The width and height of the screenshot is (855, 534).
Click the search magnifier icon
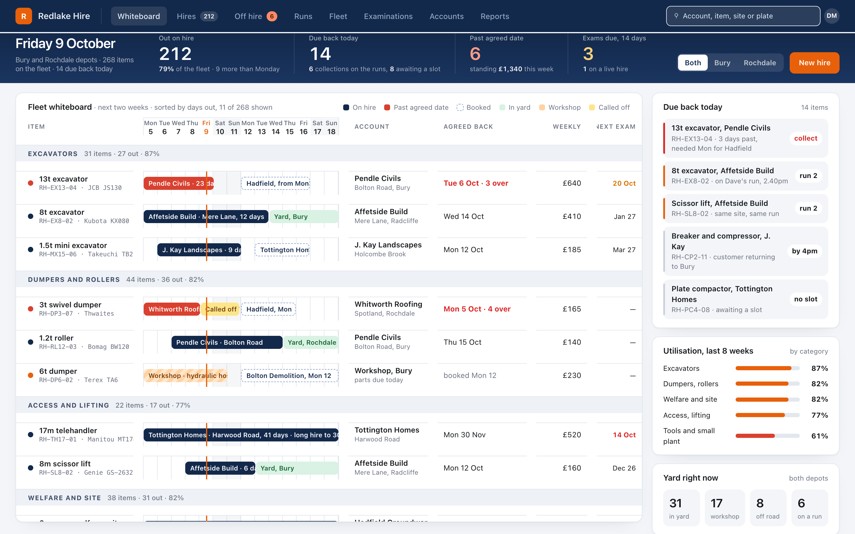pos(676,16)
